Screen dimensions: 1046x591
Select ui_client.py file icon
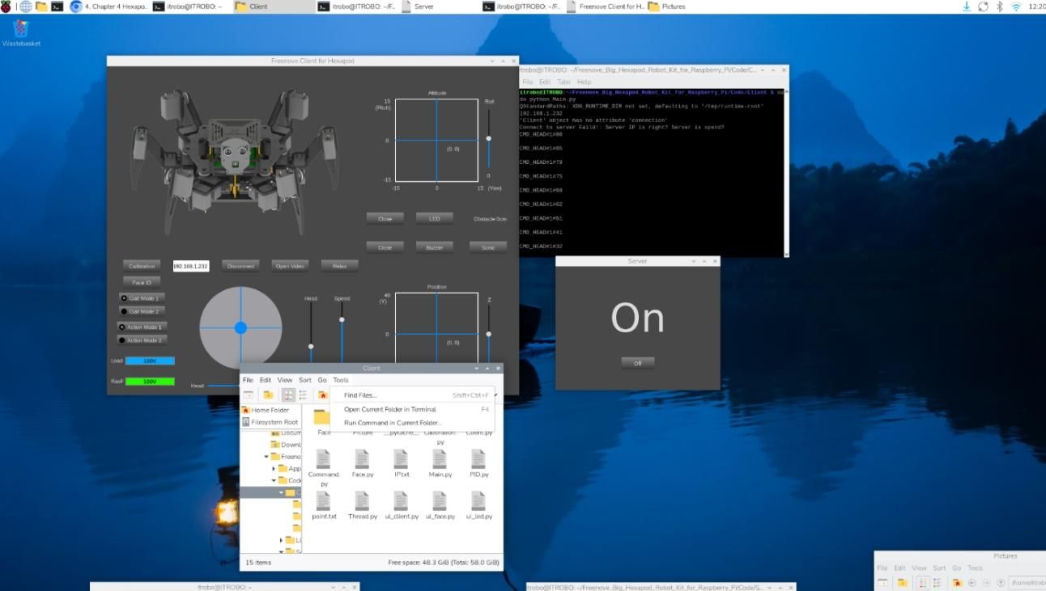(401, 500)
